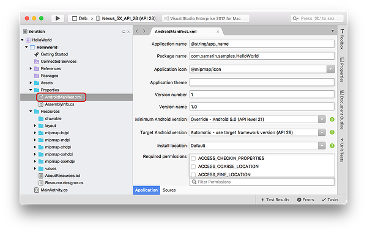367x233 pixels.
Task: Click help icon beside Install location
Action: (332, 146)
